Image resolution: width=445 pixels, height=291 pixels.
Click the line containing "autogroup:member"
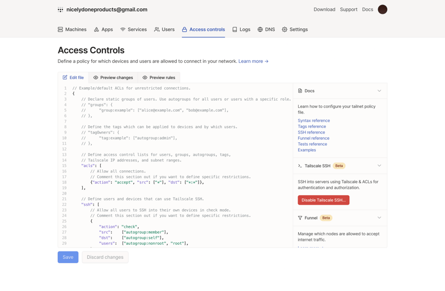click(133, 232)
